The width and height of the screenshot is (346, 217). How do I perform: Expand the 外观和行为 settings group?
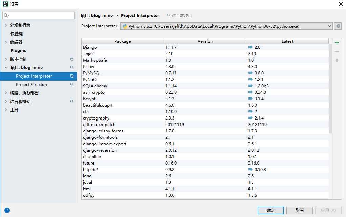point(6,25)
